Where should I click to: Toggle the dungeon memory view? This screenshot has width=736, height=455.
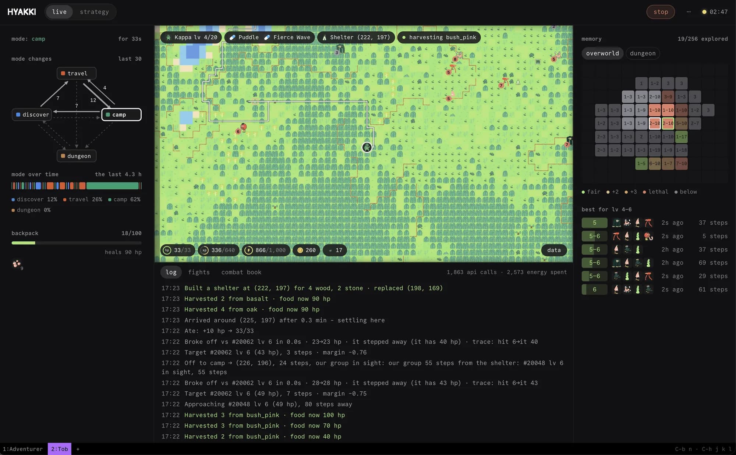(x=643, y=53)
